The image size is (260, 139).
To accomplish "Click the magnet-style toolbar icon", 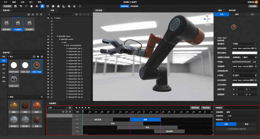I will (x=74, y=6).
